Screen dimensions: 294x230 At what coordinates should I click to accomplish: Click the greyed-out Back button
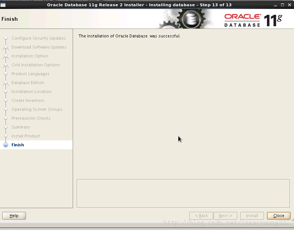[x=201, y=216]
